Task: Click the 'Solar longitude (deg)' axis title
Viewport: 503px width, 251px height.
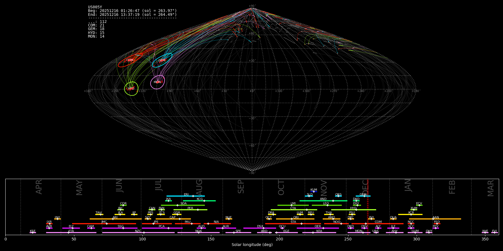Action: click(252, 245)
